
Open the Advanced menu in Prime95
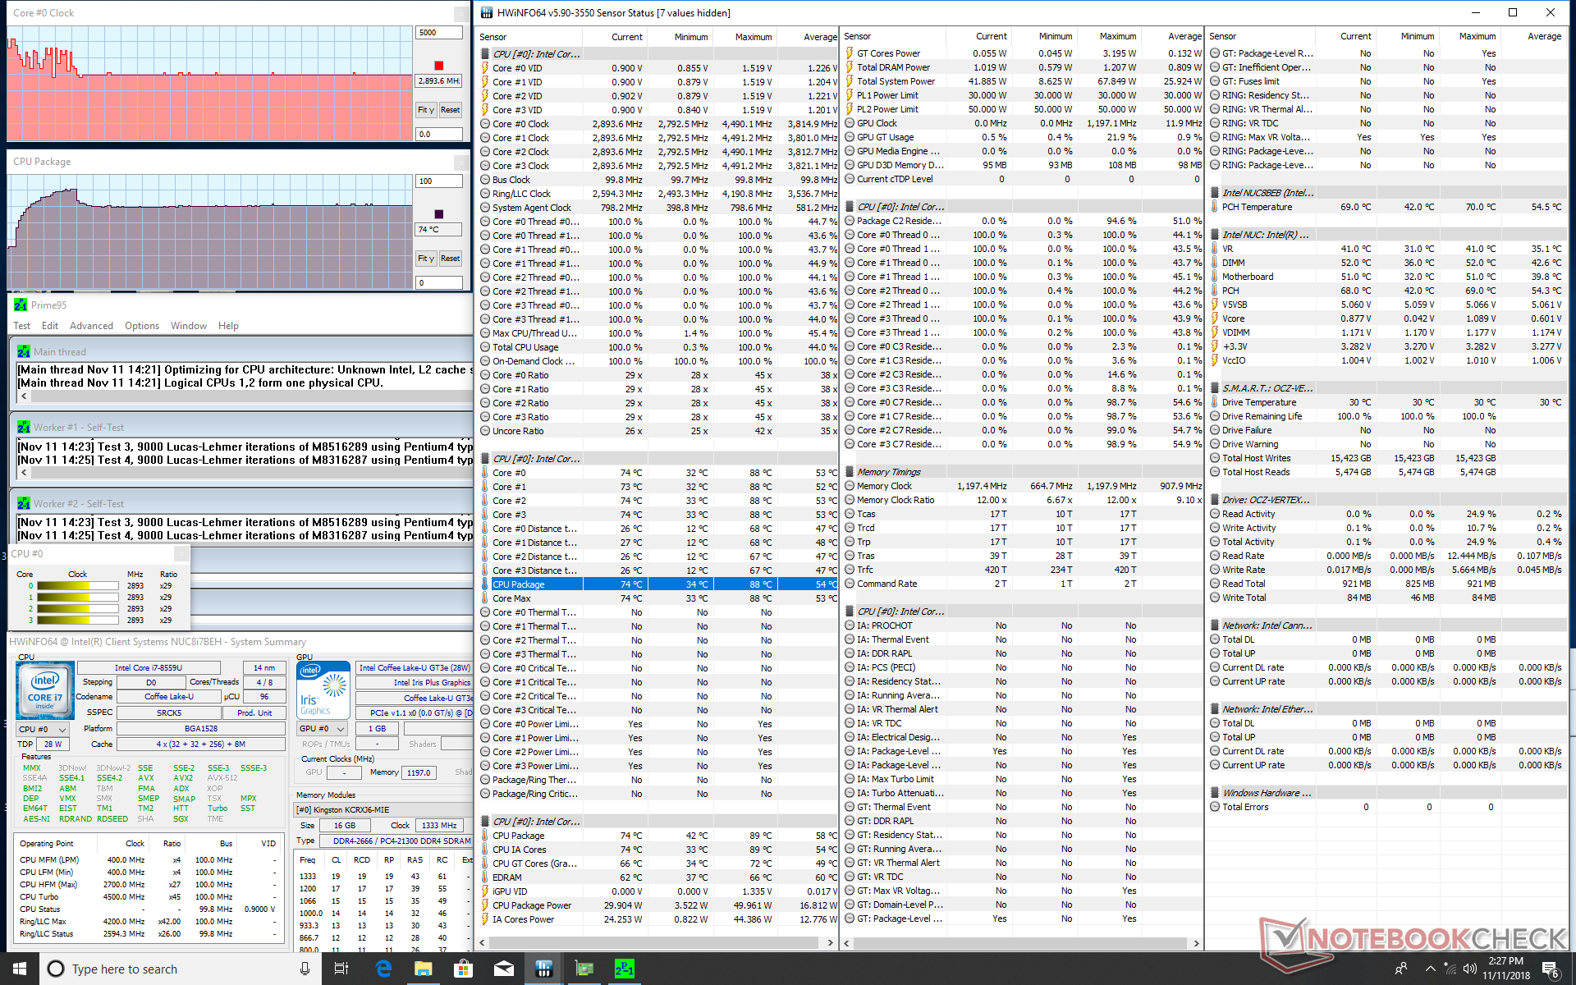coord(91,326)
